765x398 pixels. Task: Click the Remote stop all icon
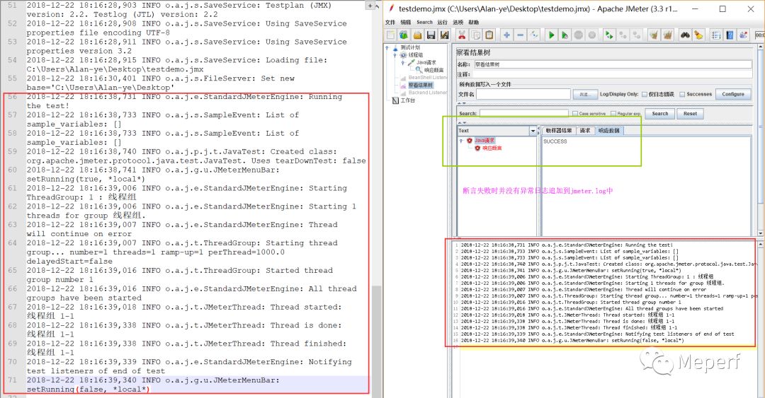point(623,35)
